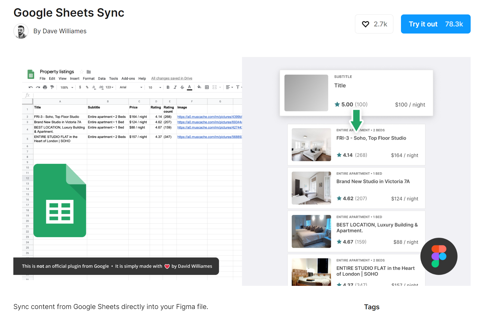The width and height of the screenshot is (478, 318).
Task: Click the percent format icon
Action: pos(87,87)
